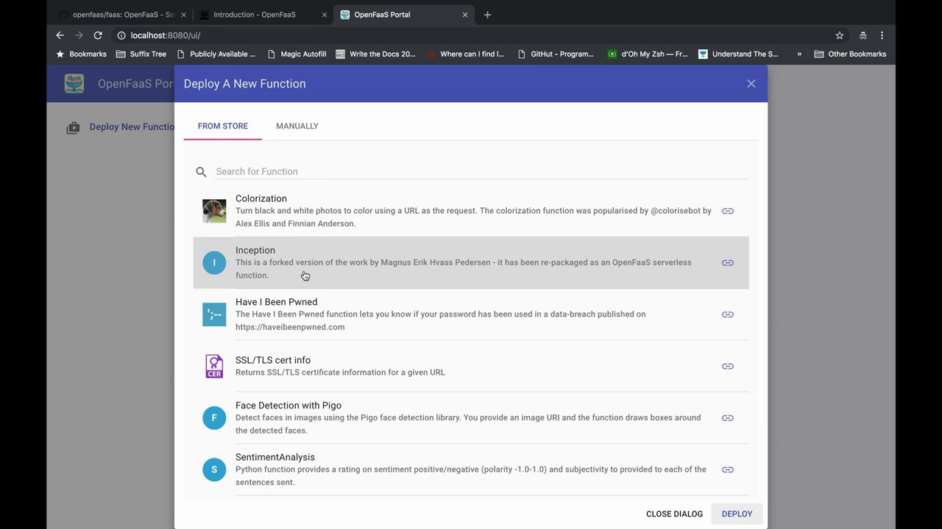Open the GitHut bookmark
Viewport: 942px width, 529px height.
tap(555, 54)
